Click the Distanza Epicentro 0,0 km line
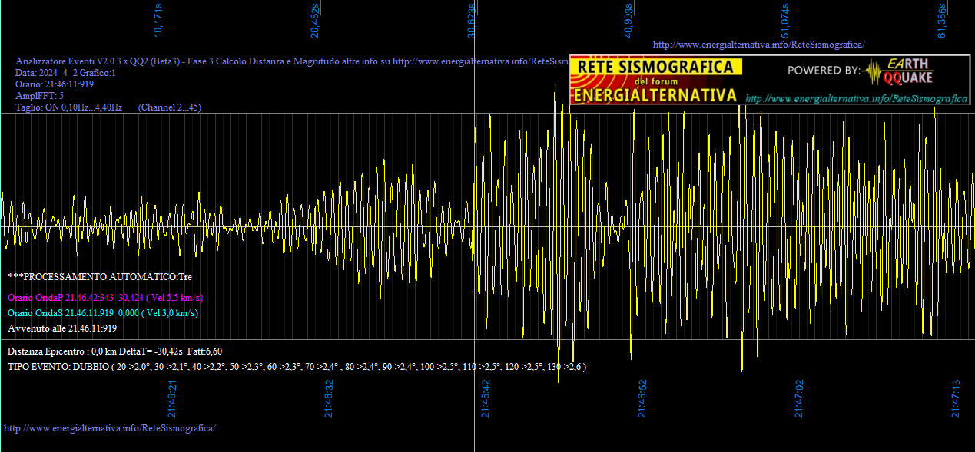 click(115, 351)
